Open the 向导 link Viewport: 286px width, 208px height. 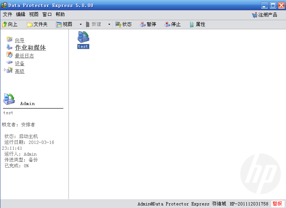(x=20, y=40)
